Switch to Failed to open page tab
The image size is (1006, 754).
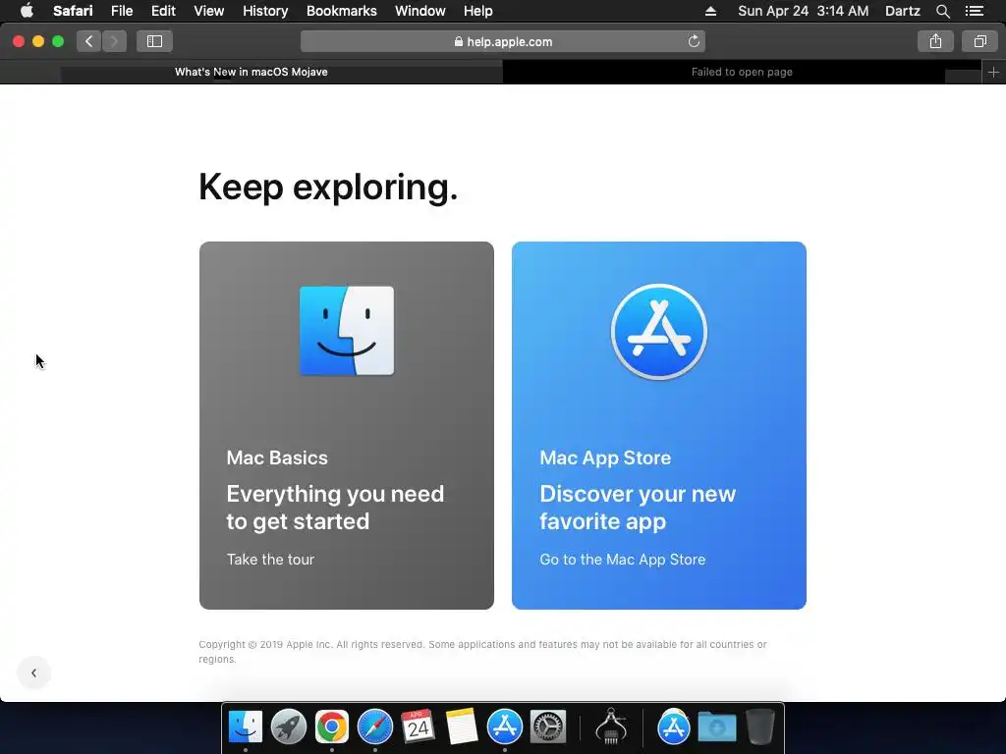coord(742,72)
